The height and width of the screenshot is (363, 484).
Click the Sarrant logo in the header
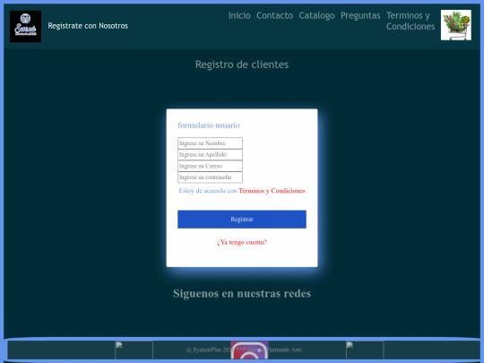[25, 26]
